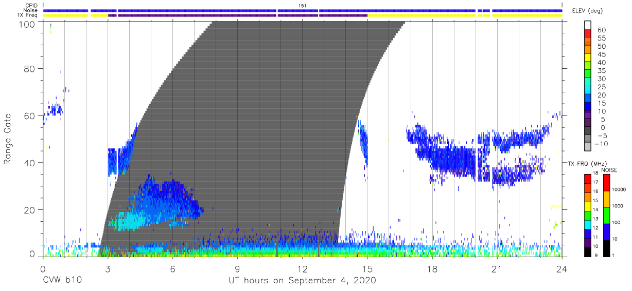
Task: Click the TX Freq row label
Action: point(27,15)
